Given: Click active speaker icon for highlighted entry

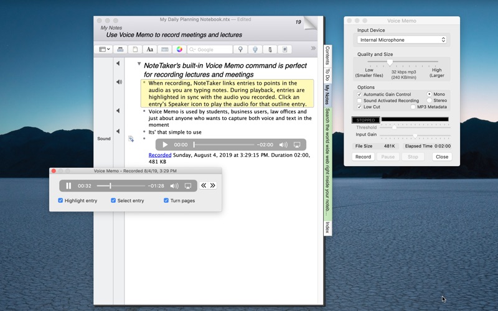Looking at the screenshot, I should click(119, 82).
